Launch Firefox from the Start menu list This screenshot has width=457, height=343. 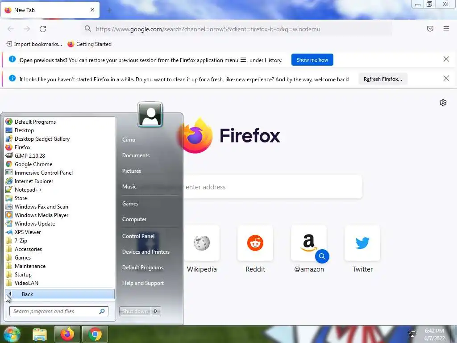click(x=60, y=147)
